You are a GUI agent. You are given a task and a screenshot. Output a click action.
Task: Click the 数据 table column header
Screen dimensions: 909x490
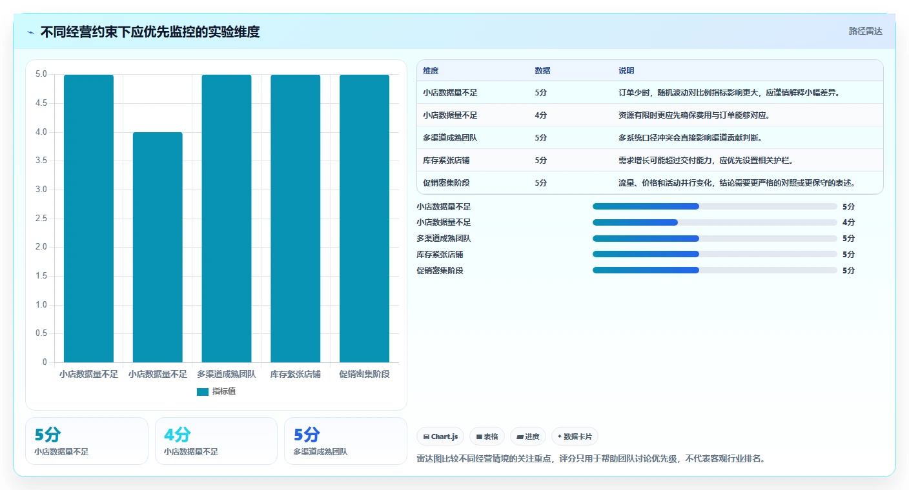point(542,71)
